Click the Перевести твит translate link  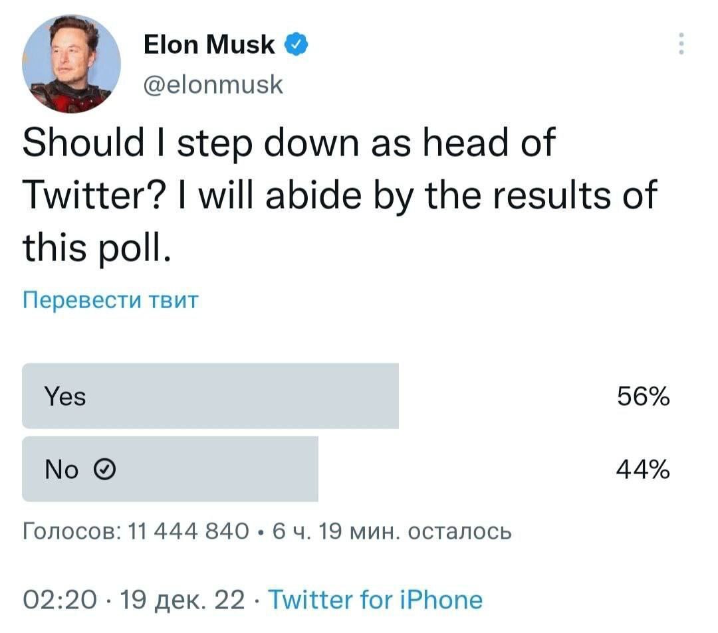(110, 300)
